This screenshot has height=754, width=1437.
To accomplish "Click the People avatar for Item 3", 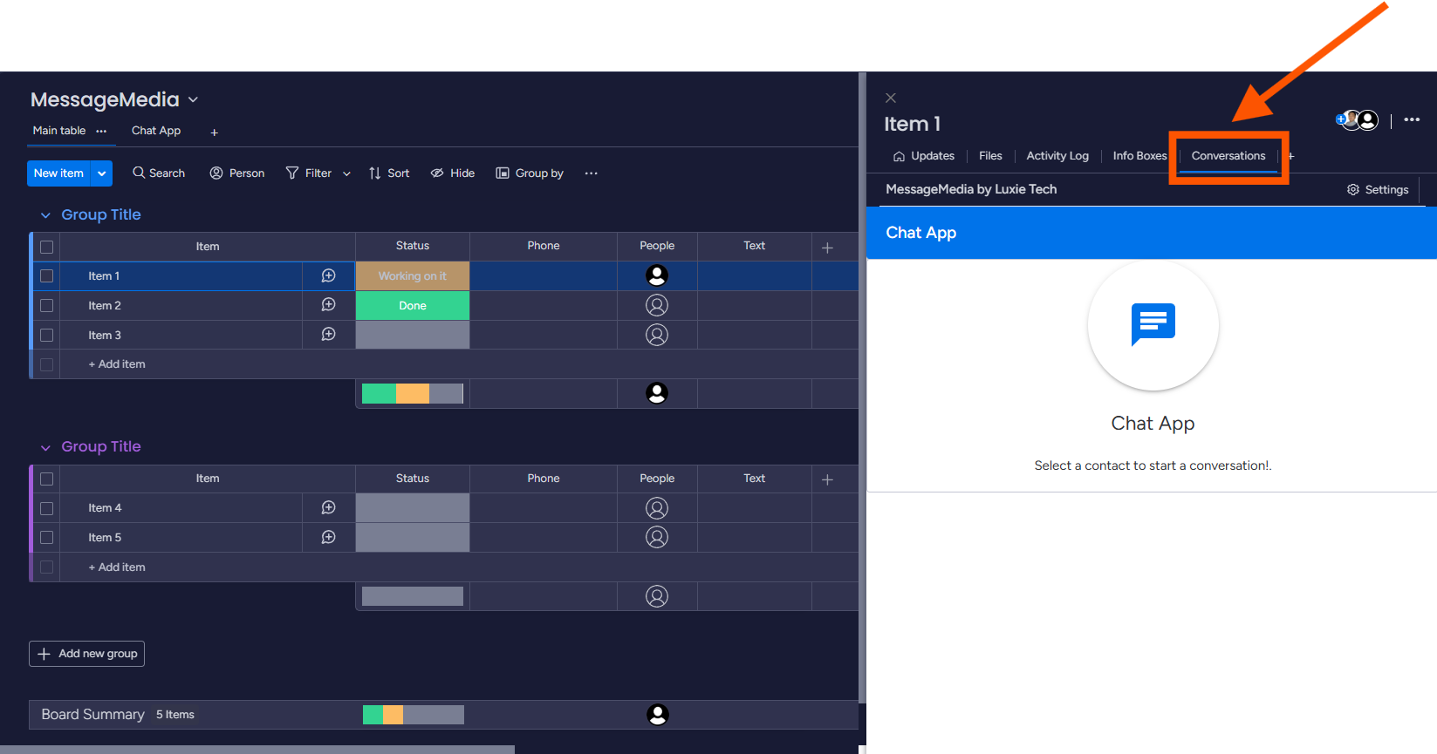I will click(x=657, y=335).
